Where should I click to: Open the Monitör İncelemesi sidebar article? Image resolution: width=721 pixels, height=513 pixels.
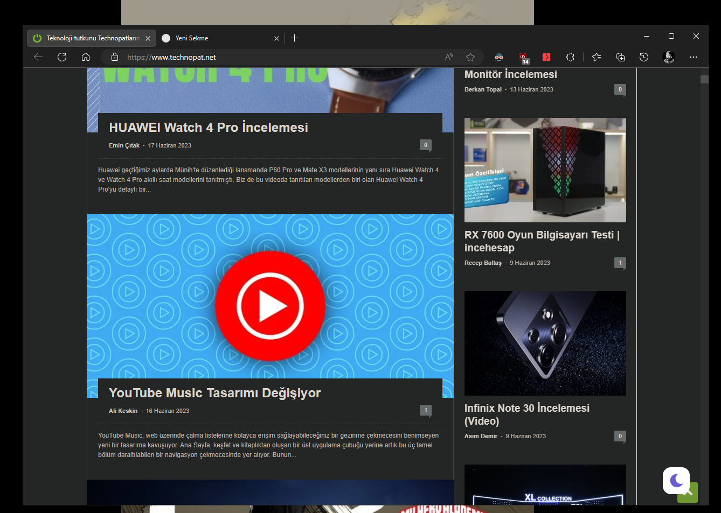point(511,74)
